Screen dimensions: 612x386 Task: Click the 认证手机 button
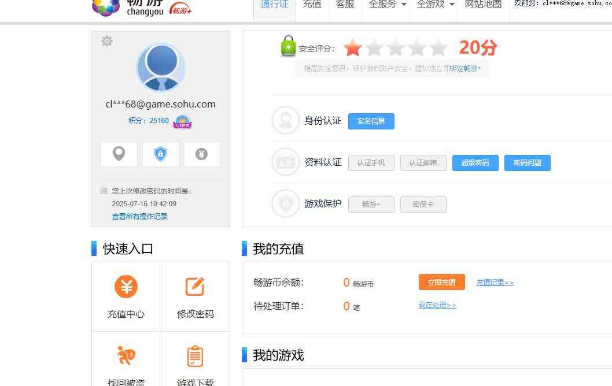pos(371,163)
